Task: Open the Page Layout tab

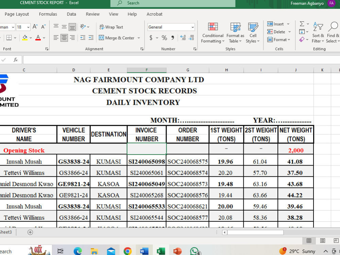Action: (x=17, y=14)
